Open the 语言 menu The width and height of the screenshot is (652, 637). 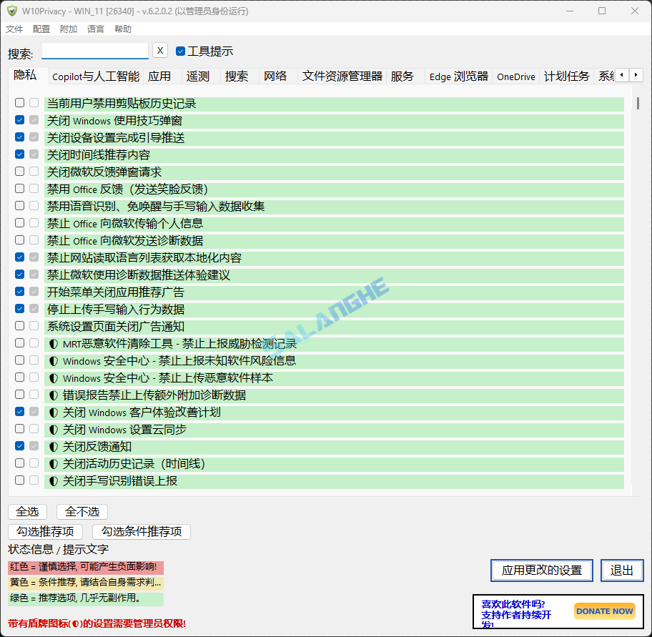[96, 29]
